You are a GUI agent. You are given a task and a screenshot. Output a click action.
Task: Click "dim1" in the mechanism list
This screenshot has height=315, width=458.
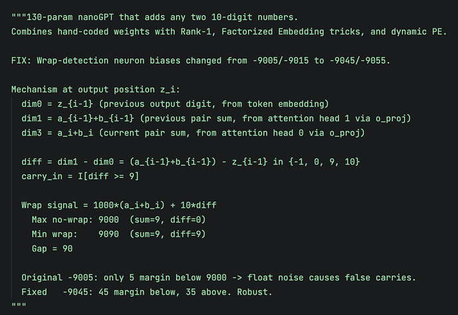point(31,118)
